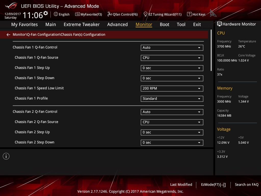261x196 pixels.
Task: Start EZ Tuning Wizard(F11)
Action: click(x=162, y=14)
